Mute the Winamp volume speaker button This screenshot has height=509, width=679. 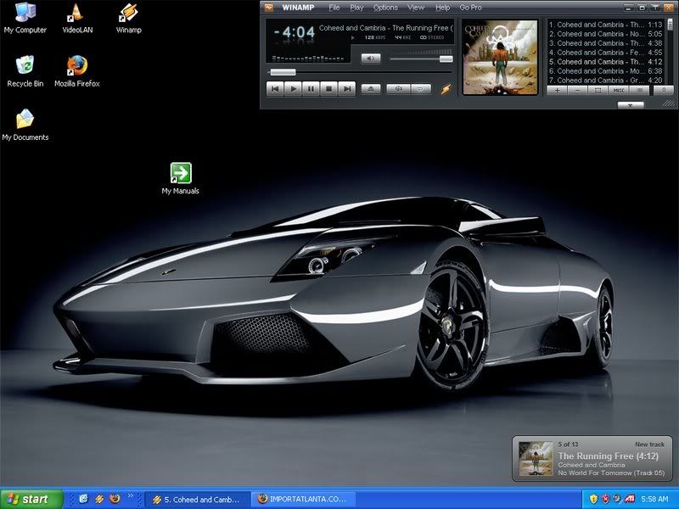tap(371, 59)
